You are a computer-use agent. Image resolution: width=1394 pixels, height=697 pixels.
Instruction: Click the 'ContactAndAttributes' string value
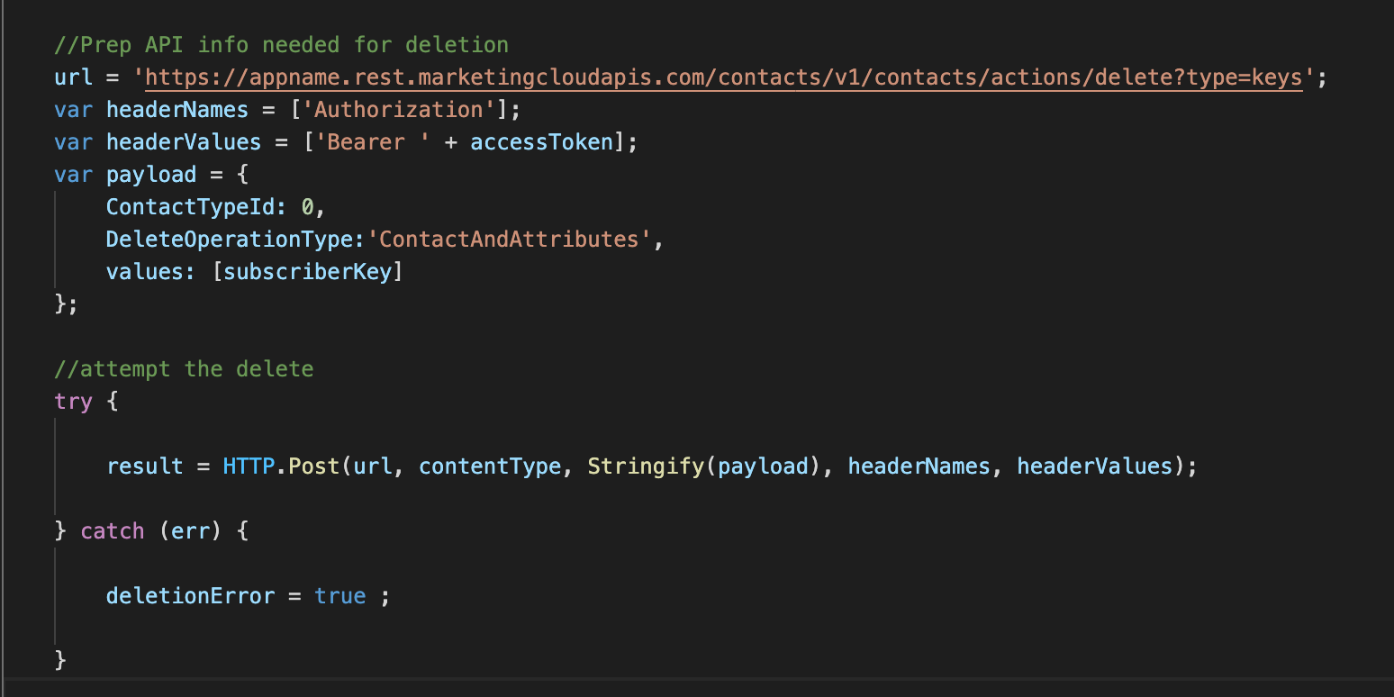pos(513,240)
